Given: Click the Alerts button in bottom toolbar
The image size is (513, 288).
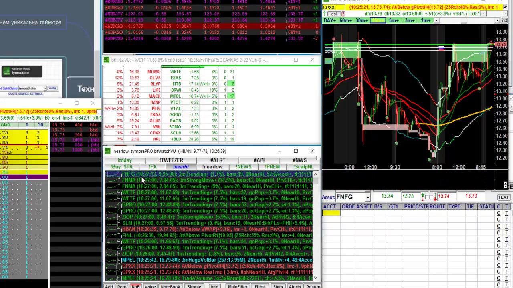Looking at the screenshot, I should (x=295, y=286).
